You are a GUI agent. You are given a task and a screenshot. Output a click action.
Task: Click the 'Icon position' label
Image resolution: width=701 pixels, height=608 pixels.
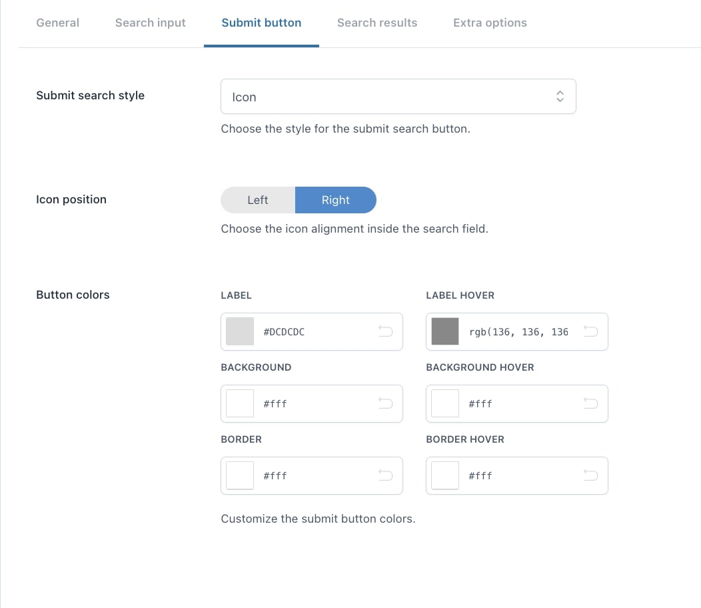coord(71,199)
